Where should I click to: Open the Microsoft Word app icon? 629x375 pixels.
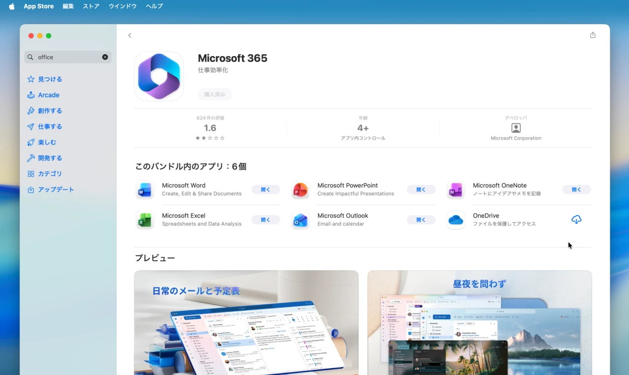[144, 190]
